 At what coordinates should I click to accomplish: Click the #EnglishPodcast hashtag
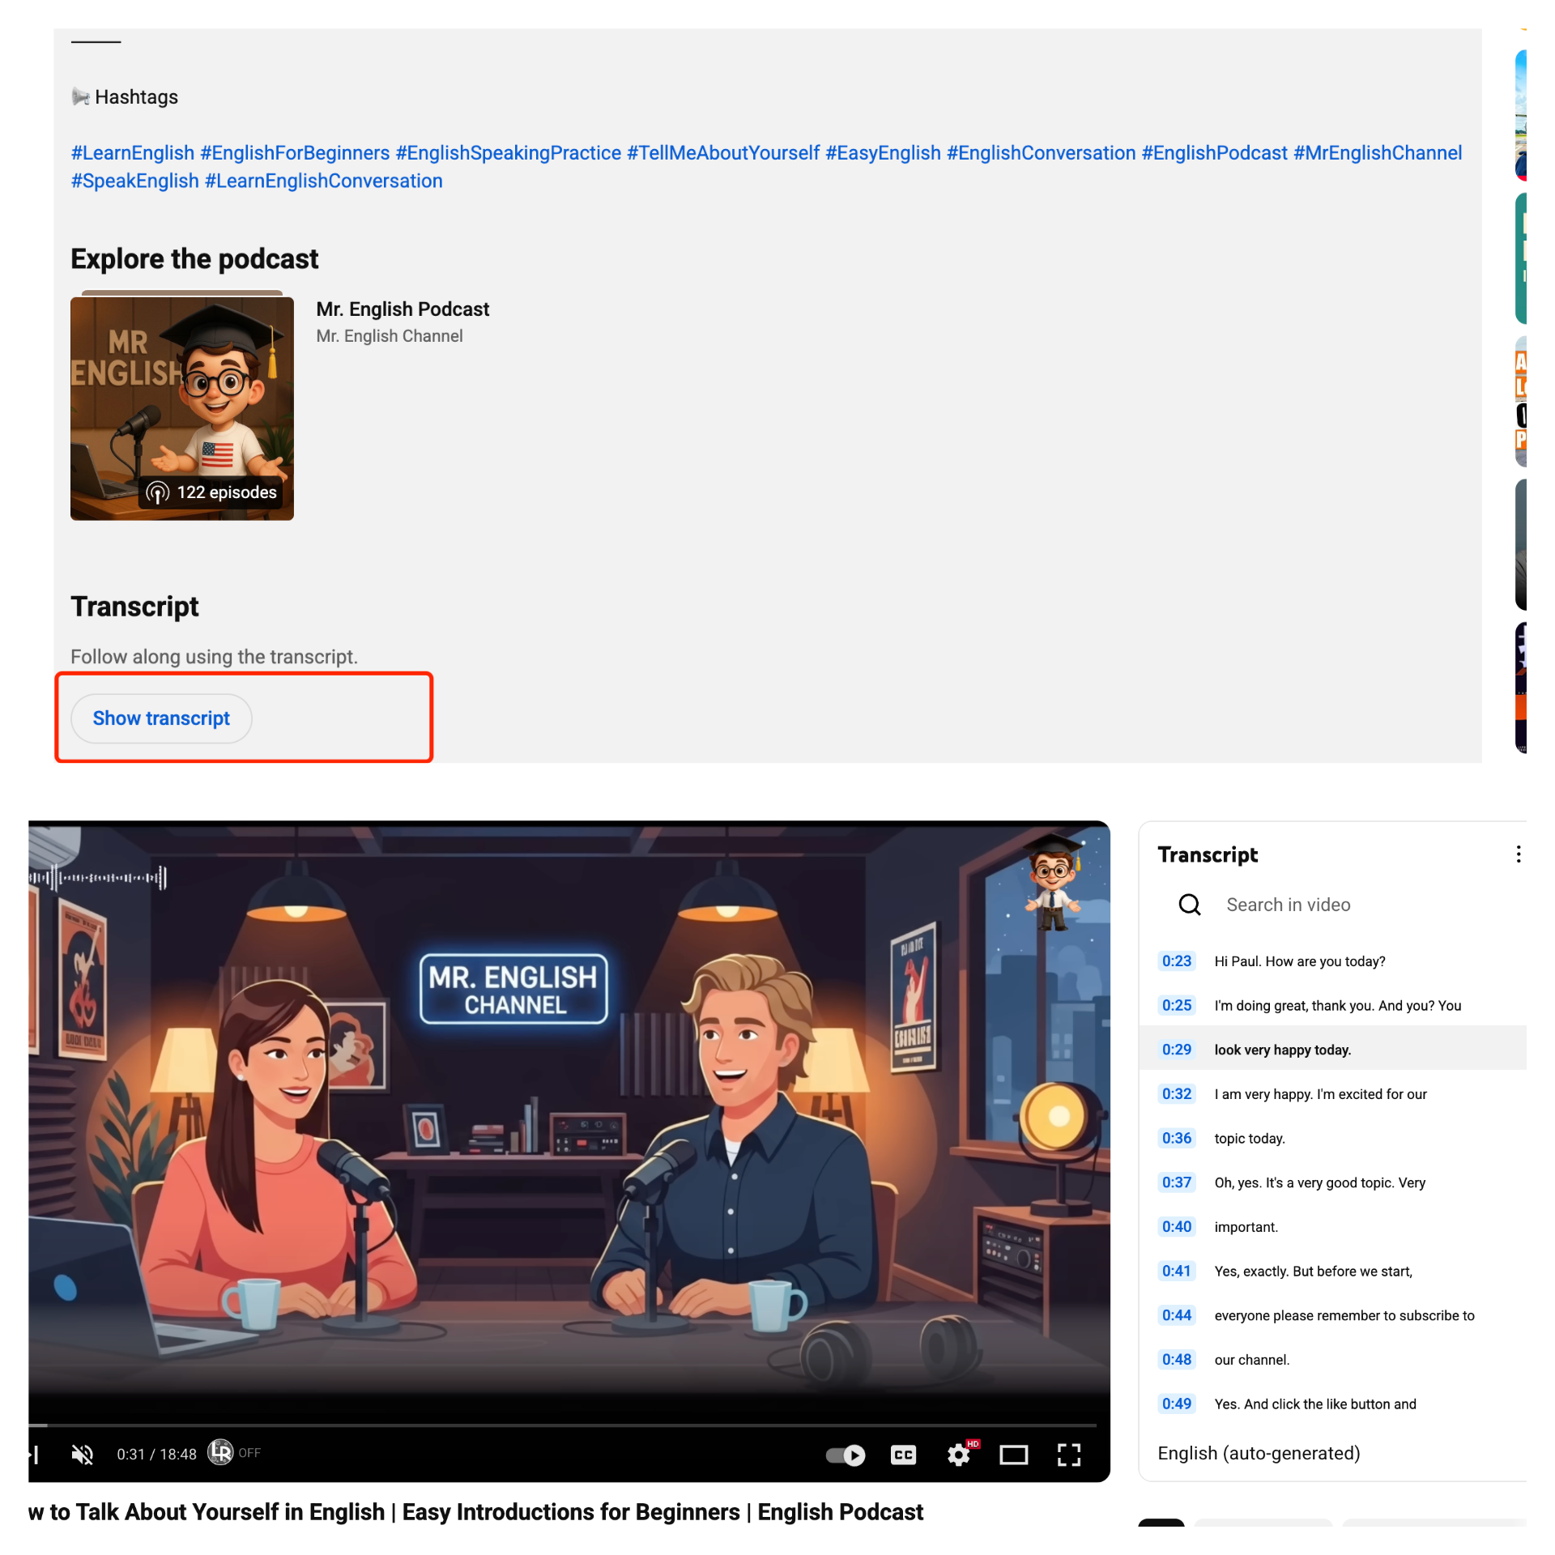1214,153
